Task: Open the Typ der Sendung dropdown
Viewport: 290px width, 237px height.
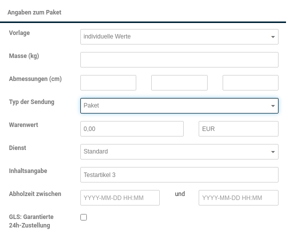Action: point(179,105)
